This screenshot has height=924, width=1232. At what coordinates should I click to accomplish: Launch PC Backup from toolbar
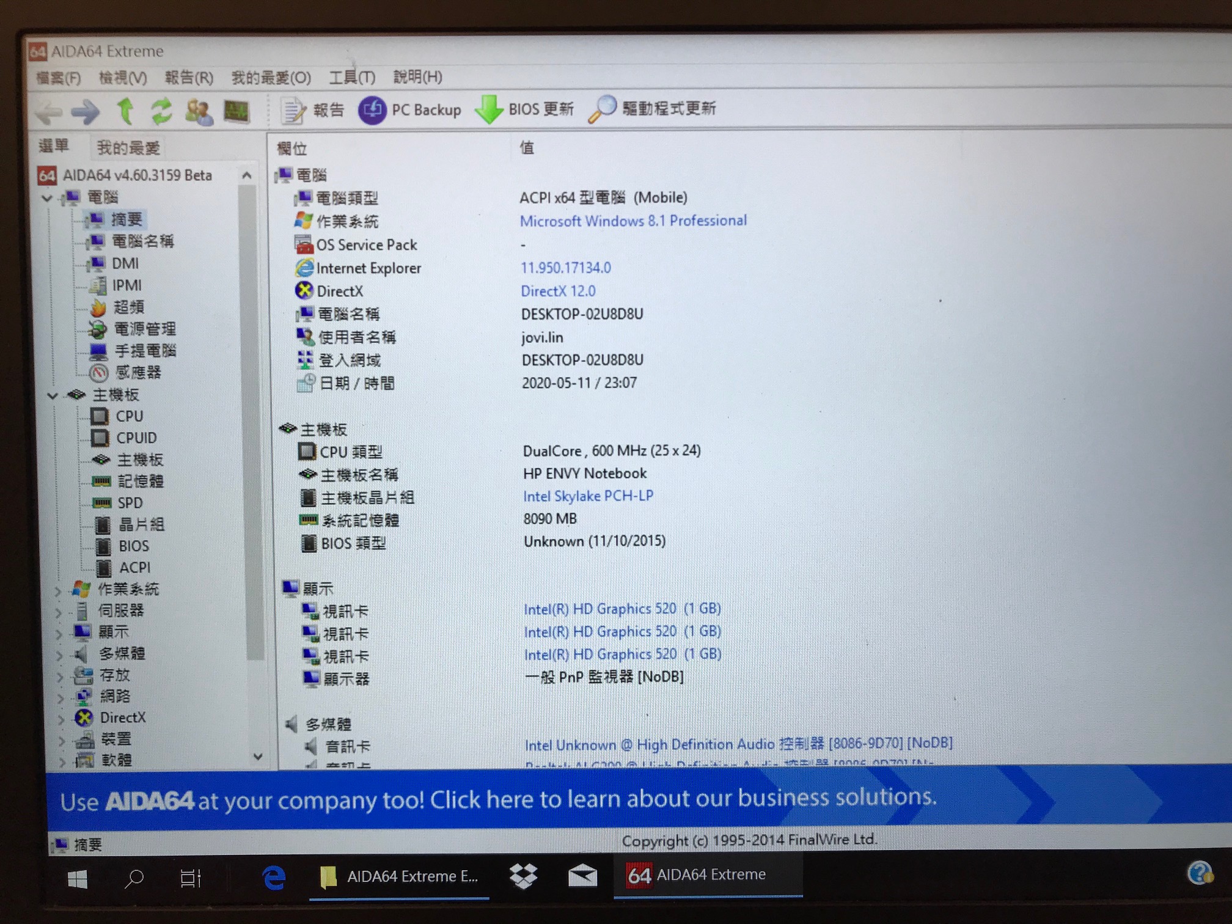click(x=410, y=110)
